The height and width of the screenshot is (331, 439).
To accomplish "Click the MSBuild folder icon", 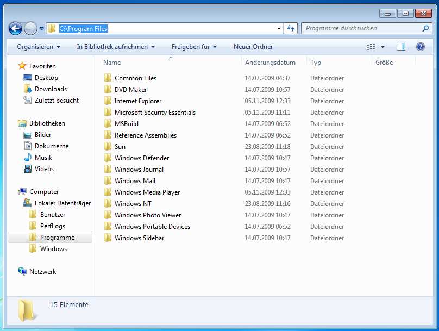I will coord(108,123).
